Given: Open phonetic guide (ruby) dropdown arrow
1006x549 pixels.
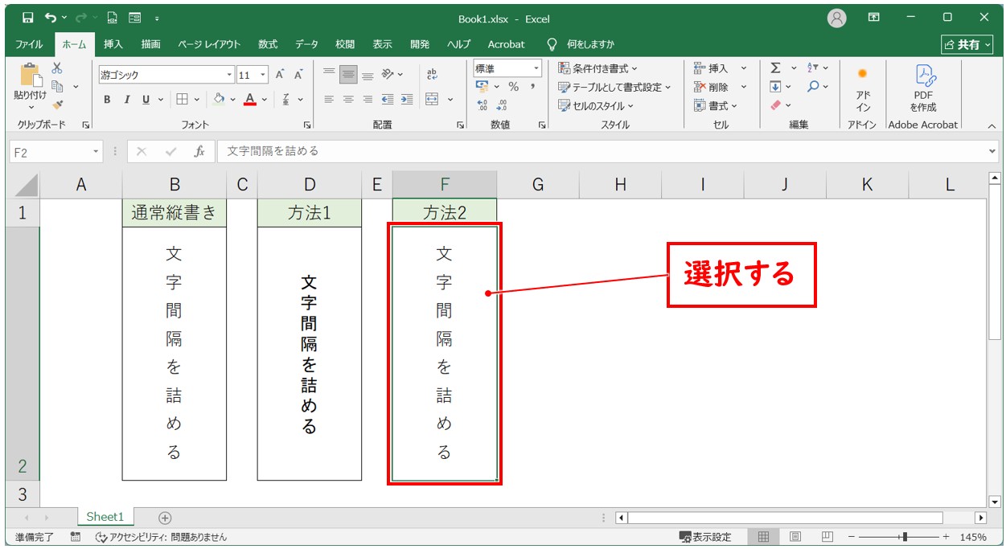Looking at the screenshot, I should point(301,100).
